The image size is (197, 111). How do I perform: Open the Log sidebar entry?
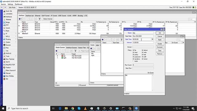[x=7, y=51]
